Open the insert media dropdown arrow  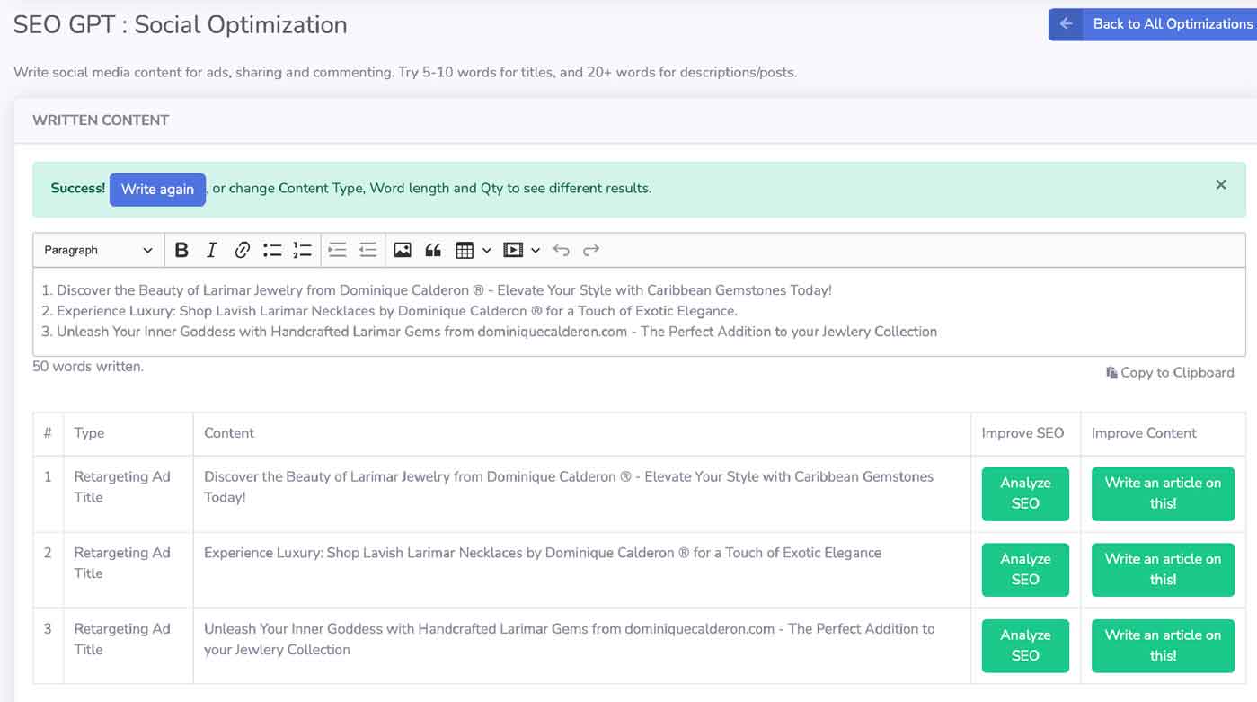[536, 251]
